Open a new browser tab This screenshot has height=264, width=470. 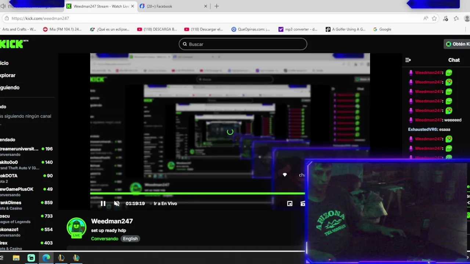point(217,6)
